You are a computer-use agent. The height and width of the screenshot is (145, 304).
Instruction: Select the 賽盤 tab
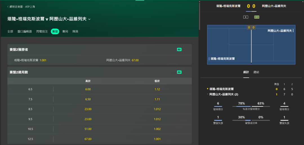[55, 32]
